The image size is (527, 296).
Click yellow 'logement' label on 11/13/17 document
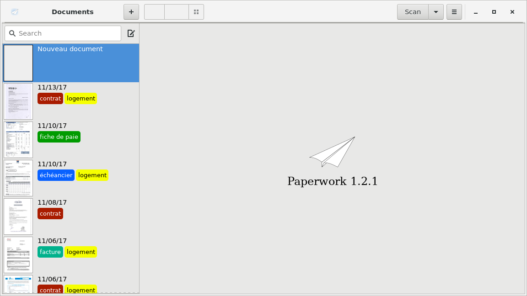tap(81, 99)
